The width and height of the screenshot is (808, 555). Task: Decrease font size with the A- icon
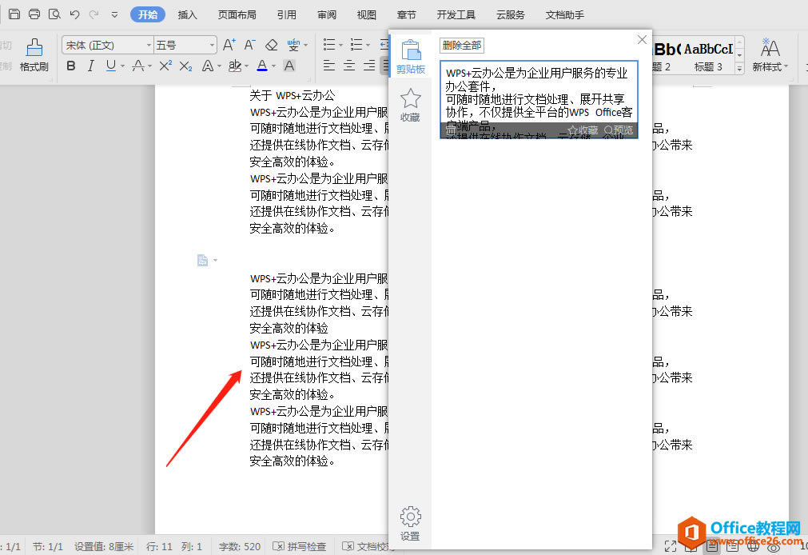[x=250, y=45]
